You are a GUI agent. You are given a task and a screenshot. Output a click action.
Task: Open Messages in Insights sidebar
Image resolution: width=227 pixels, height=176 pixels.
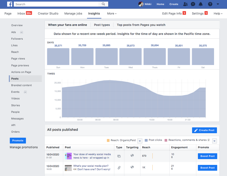click(x=17, y=119)
